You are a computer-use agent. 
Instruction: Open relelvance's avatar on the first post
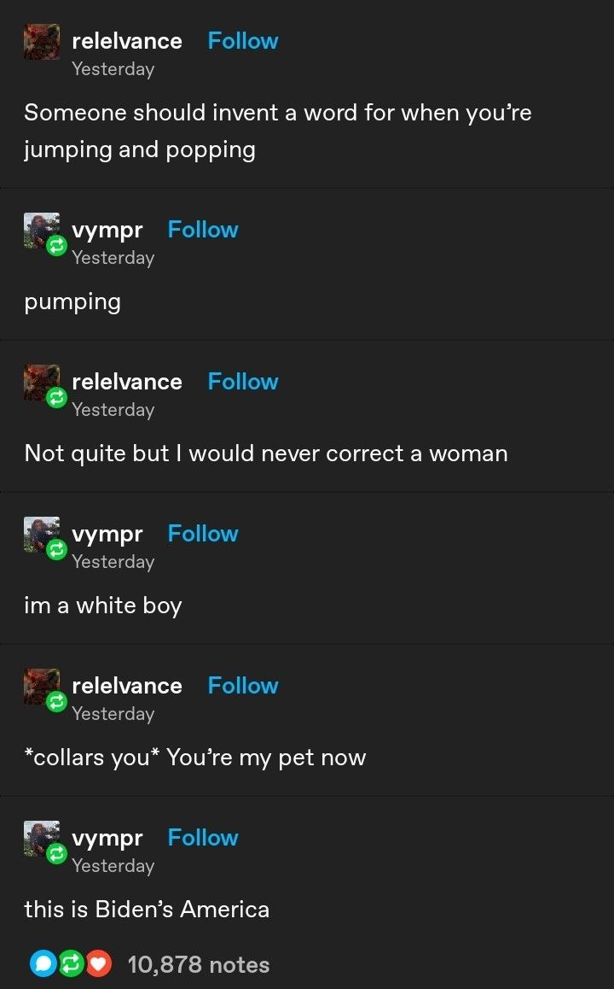coord(42,42)
